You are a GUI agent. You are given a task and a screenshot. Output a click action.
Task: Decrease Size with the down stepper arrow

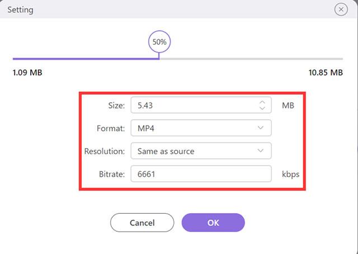point(261,109)
